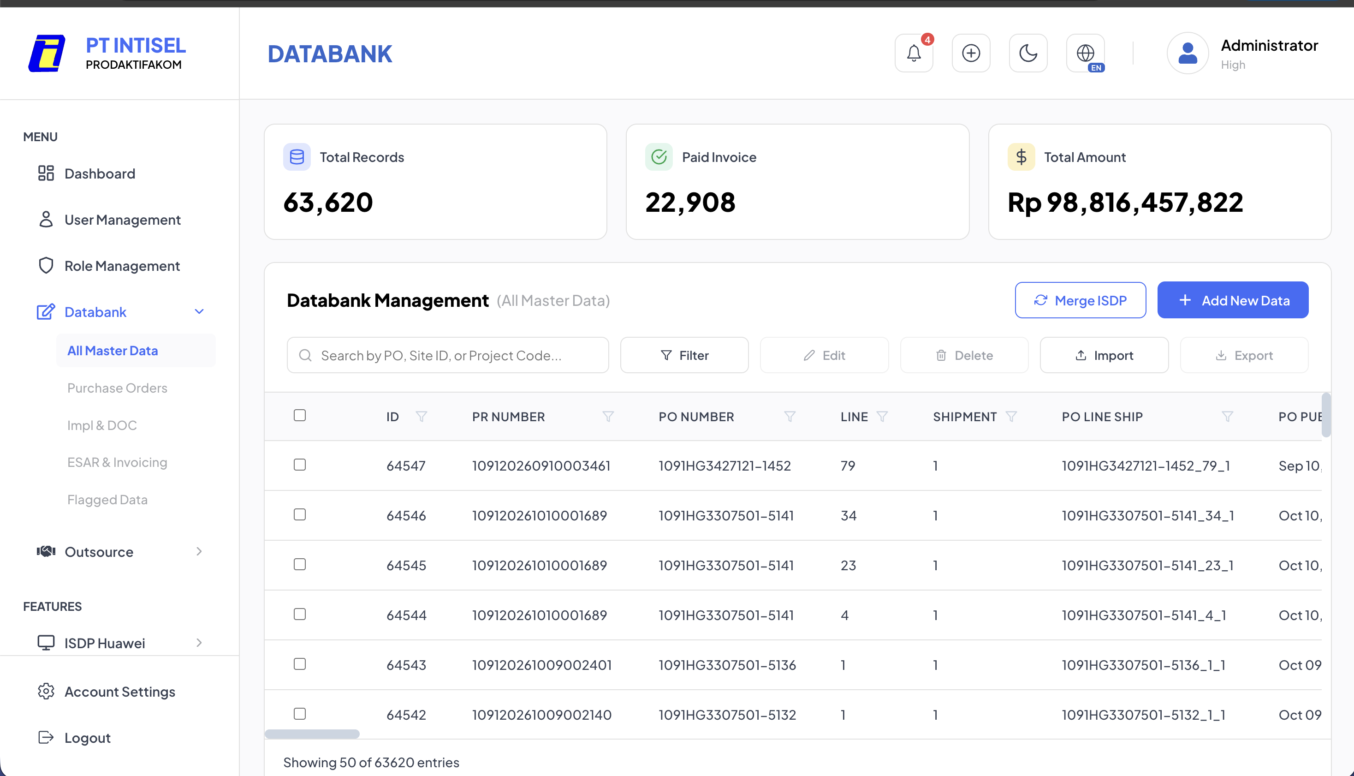The height and width of the screenshot is (776, 1354).
Task: Expand the ISDP Huawei menu
Action: pos(120,643)
